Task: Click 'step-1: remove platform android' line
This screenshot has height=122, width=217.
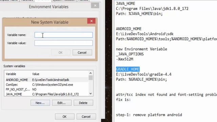Action: [149, 115]
